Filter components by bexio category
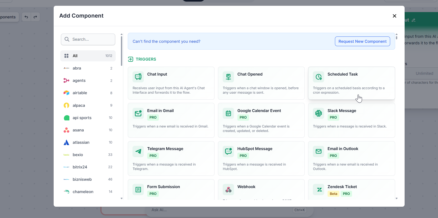 pos(88,155)
